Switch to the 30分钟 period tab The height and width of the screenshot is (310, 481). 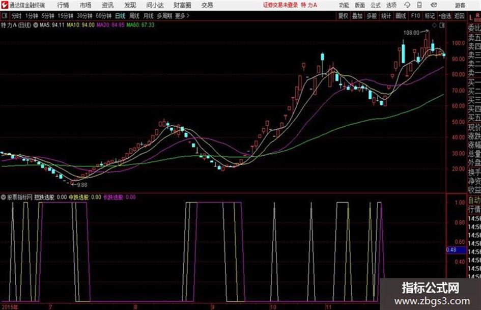pyautogui.click(x=84, y=16)
